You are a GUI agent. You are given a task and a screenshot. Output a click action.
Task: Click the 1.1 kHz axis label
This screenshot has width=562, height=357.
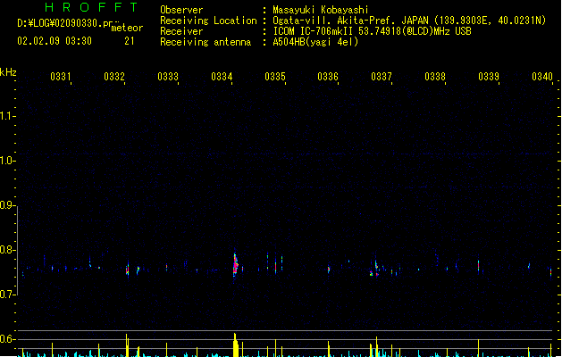(x=6, y=116)
